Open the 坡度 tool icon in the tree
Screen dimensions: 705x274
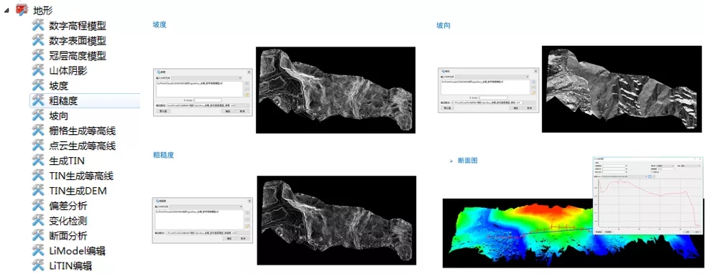(x=38, y=85)
